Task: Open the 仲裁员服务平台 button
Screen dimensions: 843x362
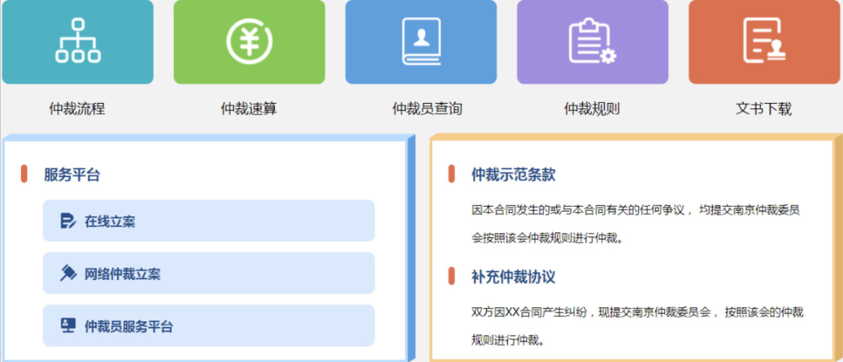Action: pos(208,326)
